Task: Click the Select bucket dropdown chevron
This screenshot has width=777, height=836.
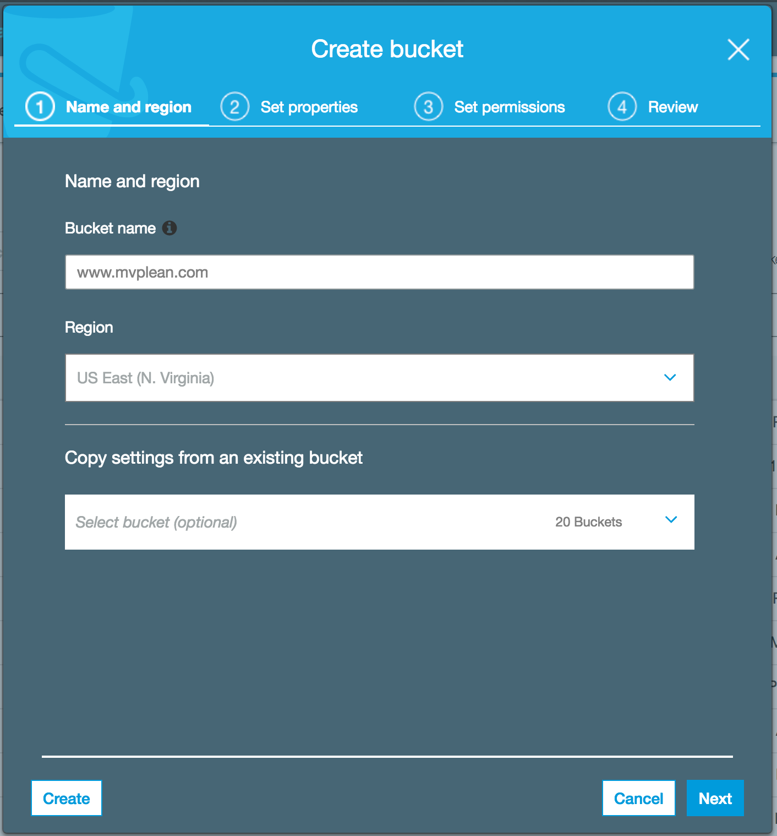Action: (x=671, y=520)
